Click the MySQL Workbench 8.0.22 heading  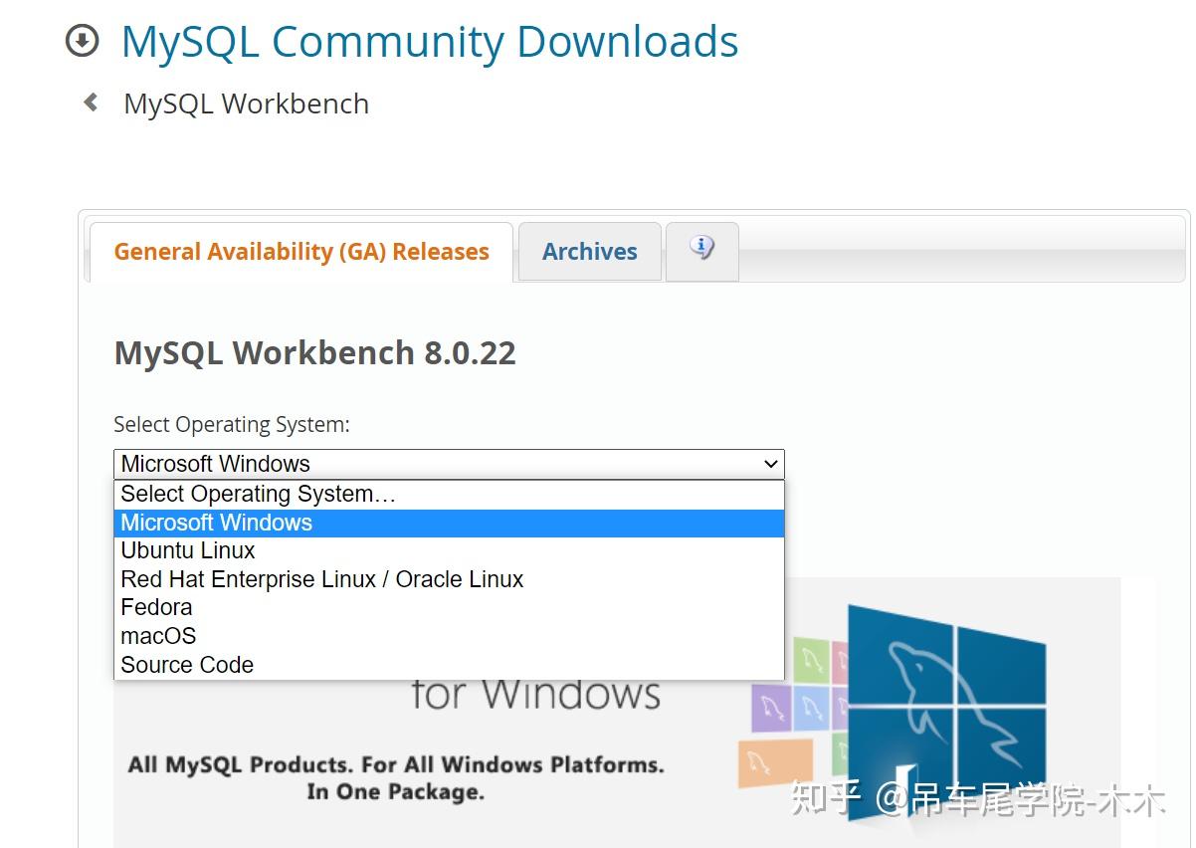(x=314, y=353)
